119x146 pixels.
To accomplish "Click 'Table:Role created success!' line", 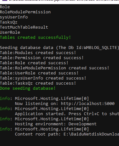I will click(34, 63).
